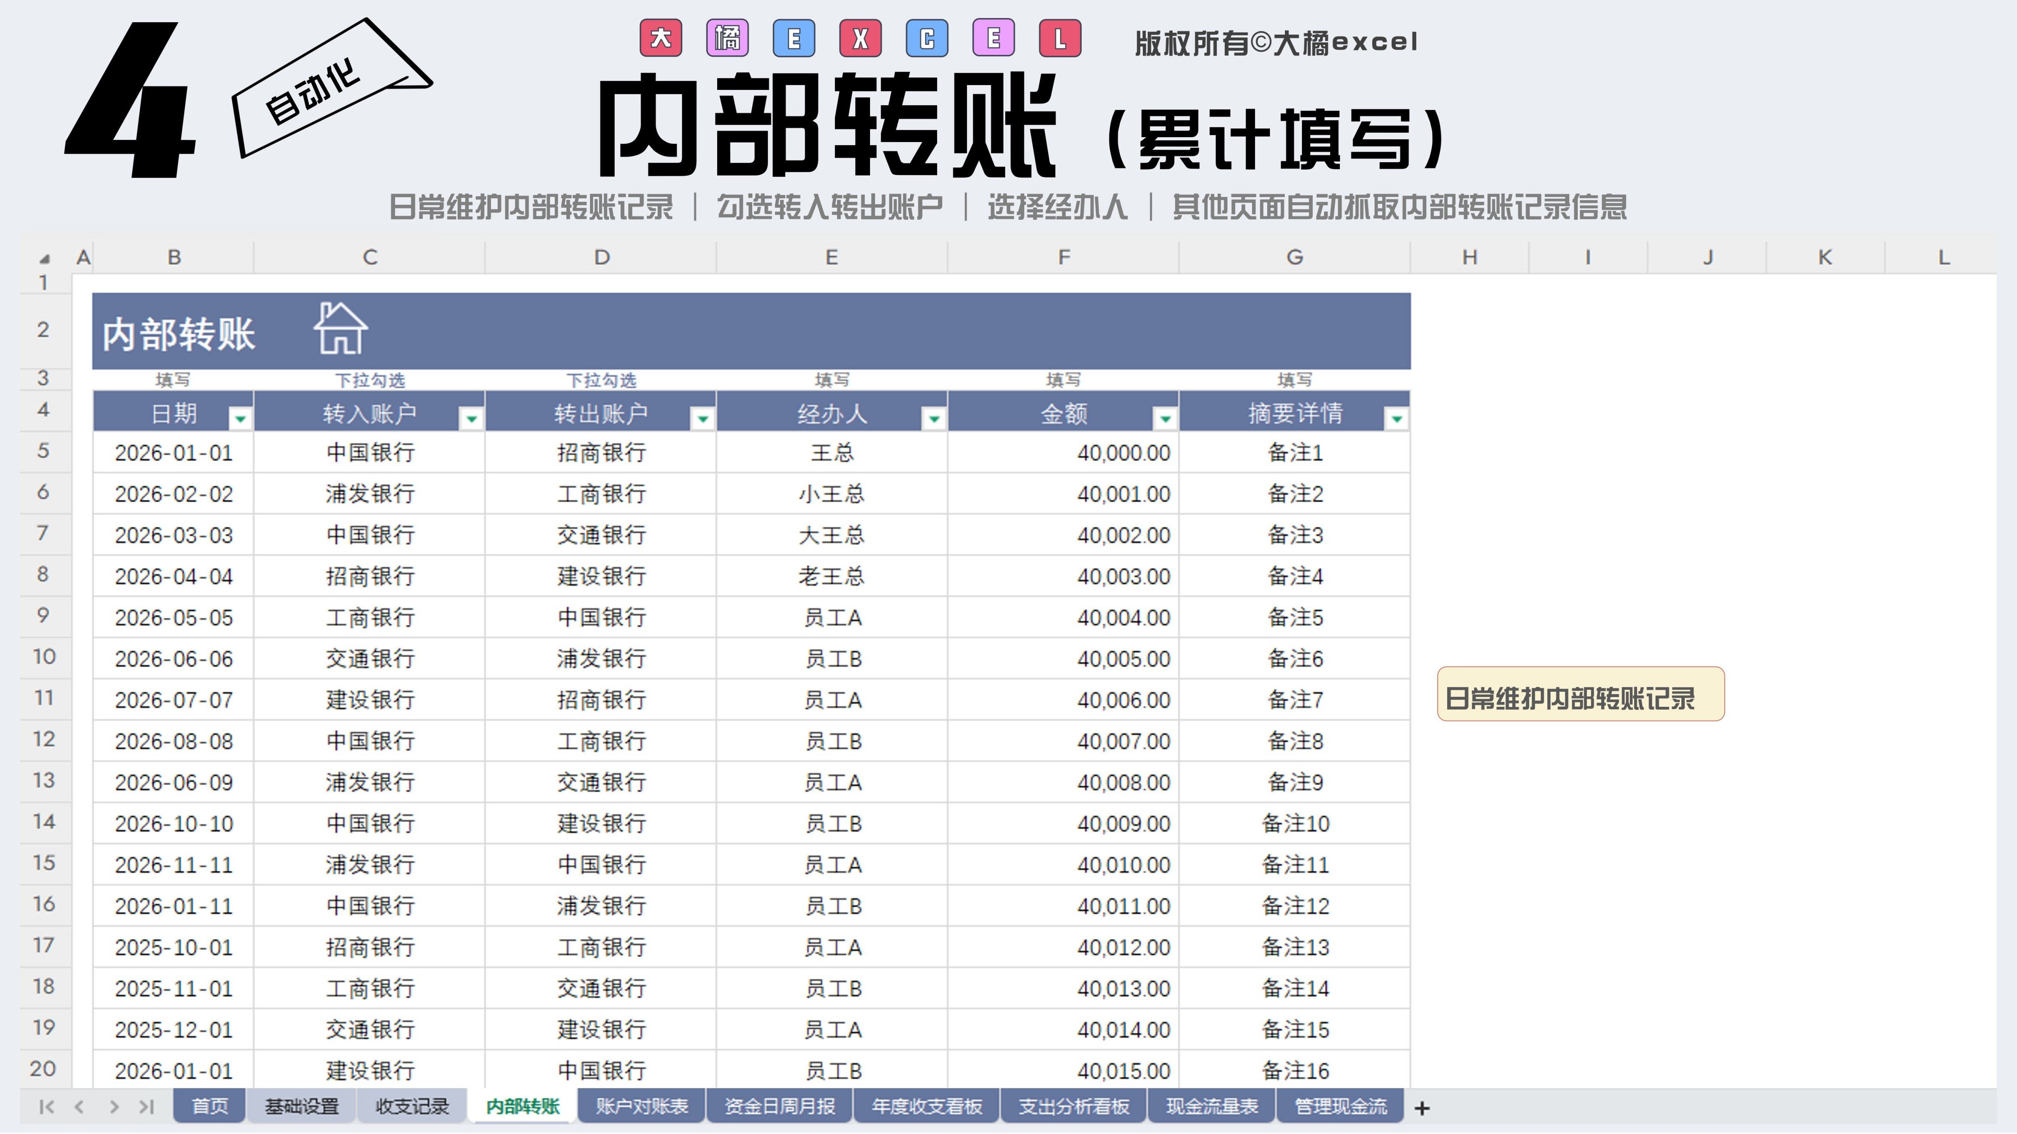Open the 日期 column filter dropdown
The width and height of the screenshot is (2017, 1134).
[241, 419]
